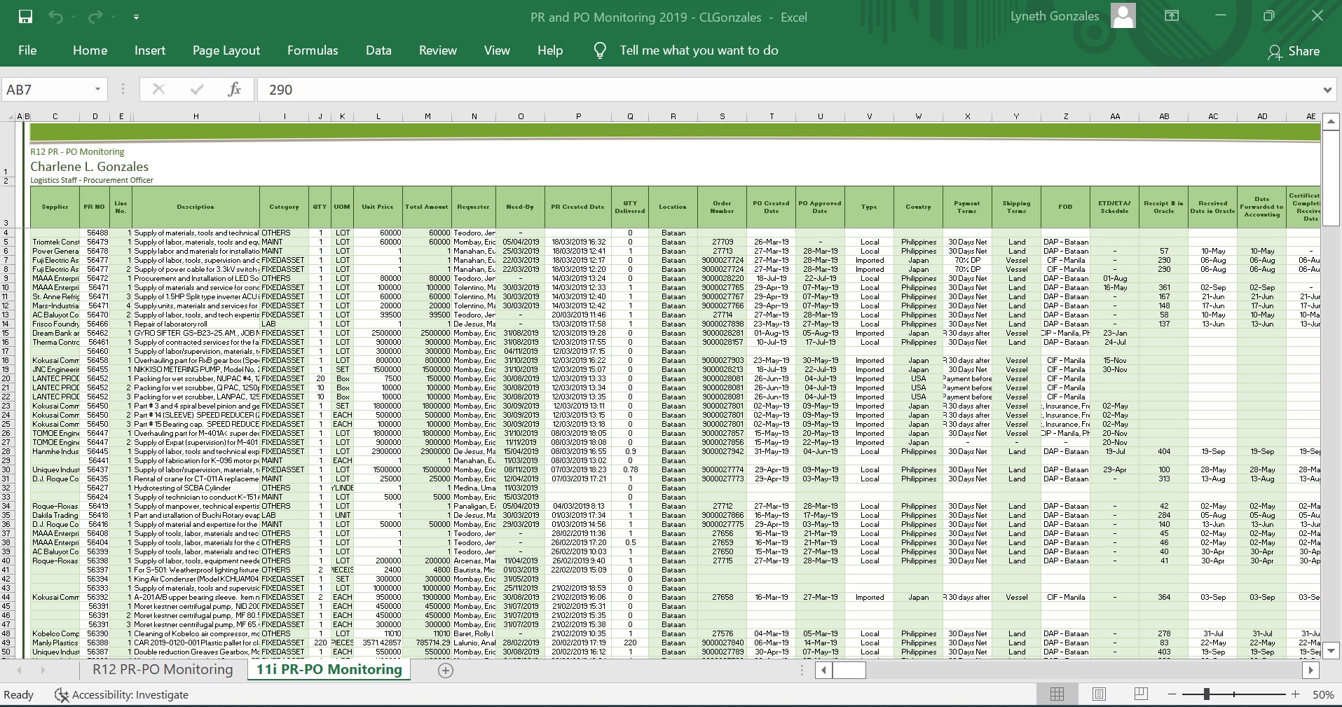Viewport: 1342px width, 707px height.
Task: Click the 50% zoom level
Action: 1323,694
